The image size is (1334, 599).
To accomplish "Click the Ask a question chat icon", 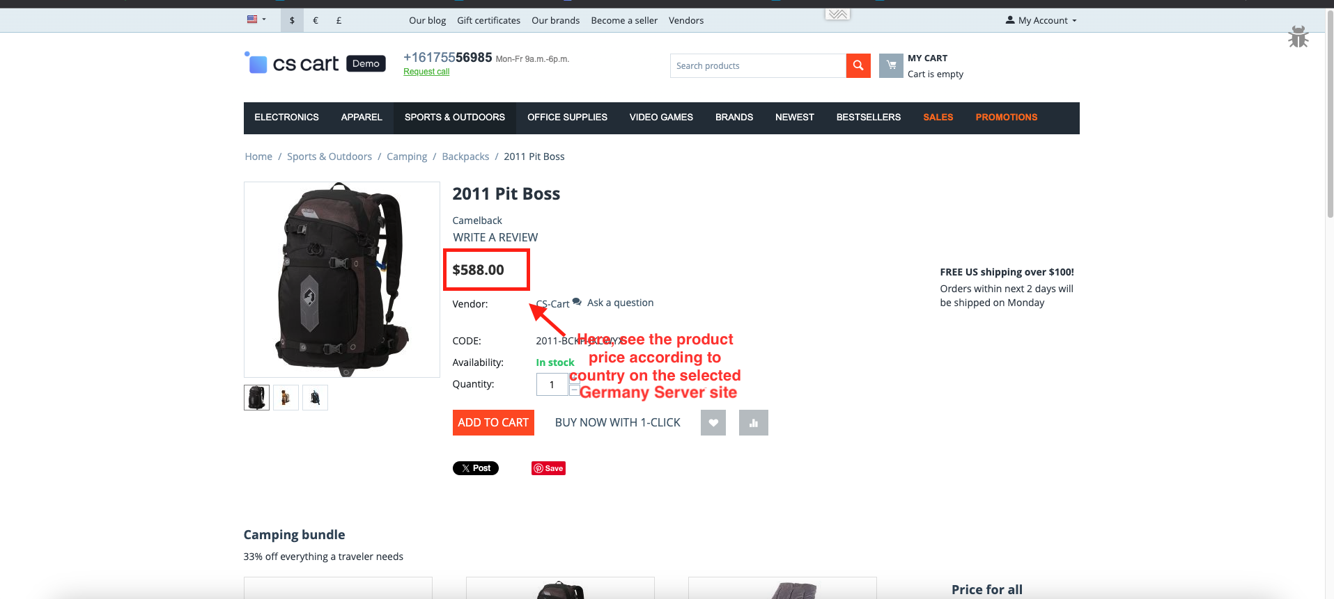I will pyautogui.click(x=577, y=302).
